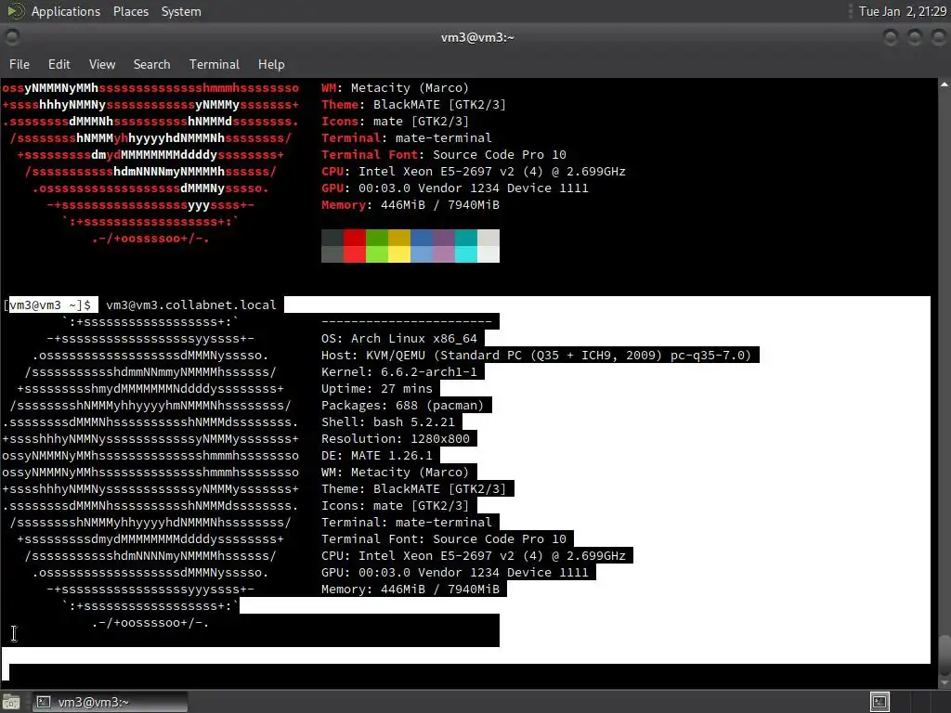Click the red-labeled Icons: mate [GTK2/3] line
Screen dimensions: 951x713
click(395, 122)
